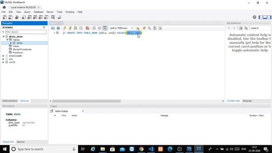The image size is (272, 153).
Task: Create a new function from main toolbar
Action: point(46,17)
